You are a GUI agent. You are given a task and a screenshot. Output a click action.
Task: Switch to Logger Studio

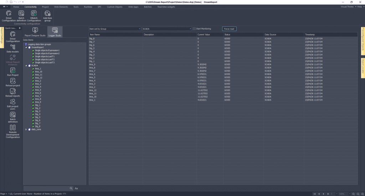pos(55,32)
